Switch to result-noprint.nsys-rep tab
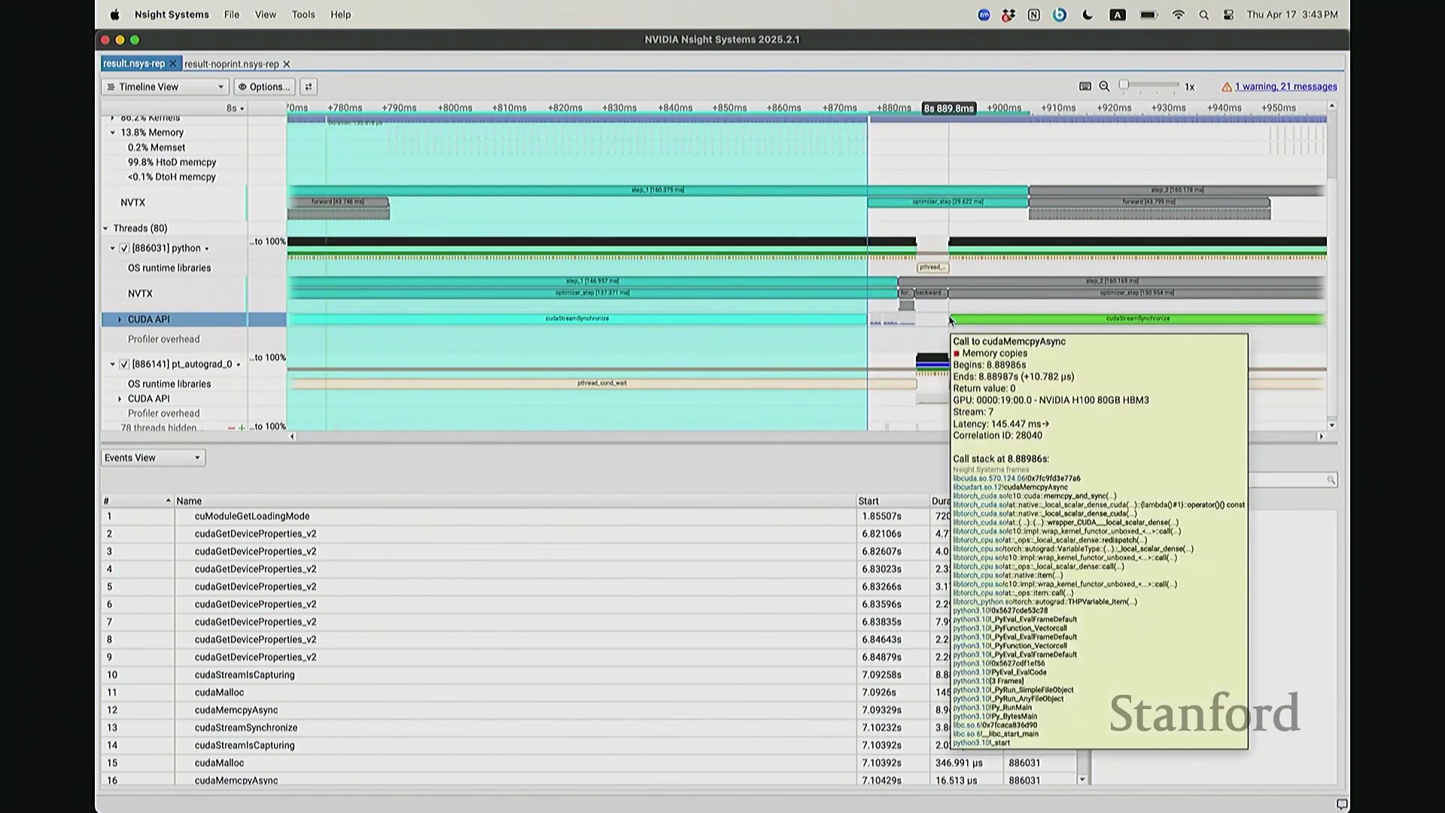The image size is (1445, 813). tap(231, 64)
